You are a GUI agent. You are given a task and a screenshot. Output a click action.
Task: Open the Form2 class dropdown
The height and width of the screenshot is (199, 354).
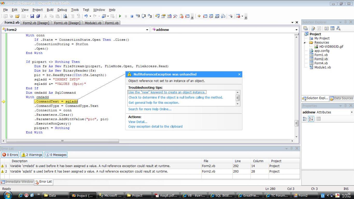click(147, 30)
